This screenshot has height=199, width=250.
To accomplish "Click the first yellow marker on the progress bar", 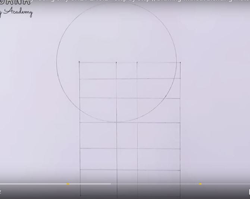I will 68,184.
